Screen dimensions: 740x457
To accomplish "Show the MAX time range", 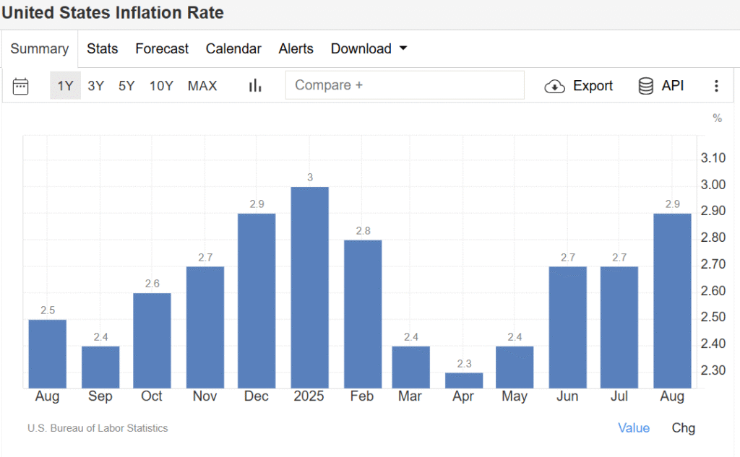I will [202, 86].
